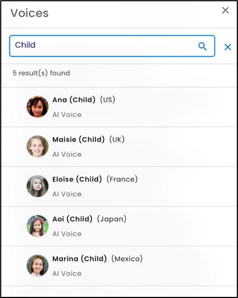Clear the search with blue X icon

[228, 47]
